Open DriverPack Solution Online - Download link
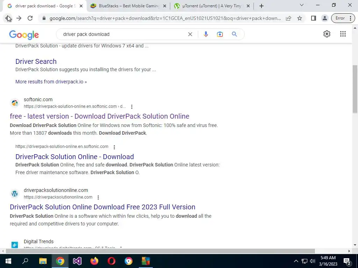The image size is (358, 268). tap(75, 157)
